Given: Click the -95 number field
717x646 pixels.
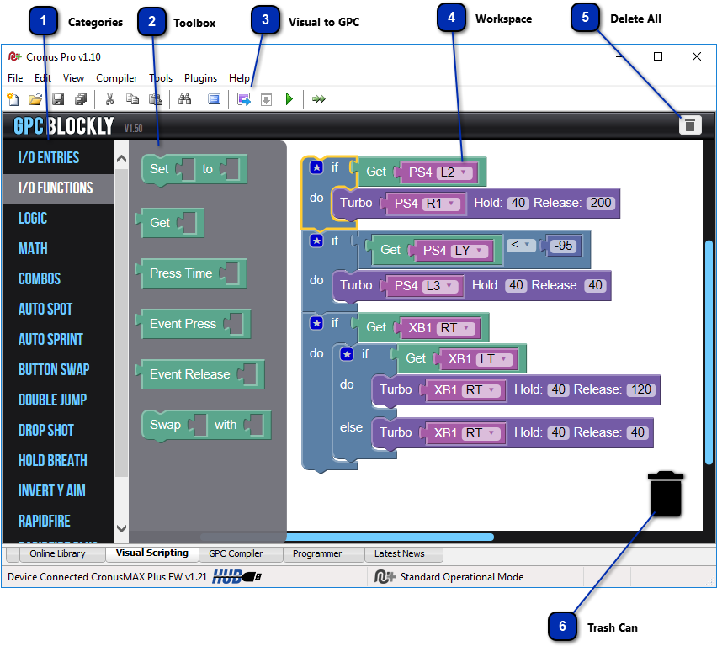Looking at the screenshot, I should [563, 246].
